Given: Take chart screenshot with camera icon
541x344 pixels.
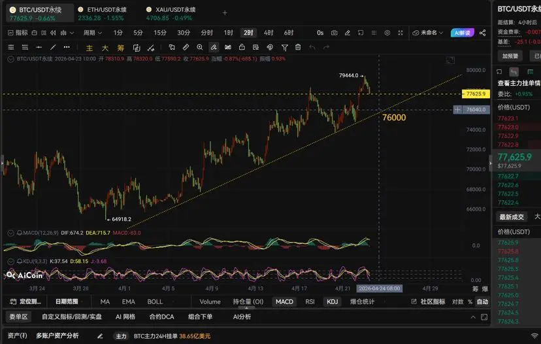Looking at the screenshot, I should [334, 33].
